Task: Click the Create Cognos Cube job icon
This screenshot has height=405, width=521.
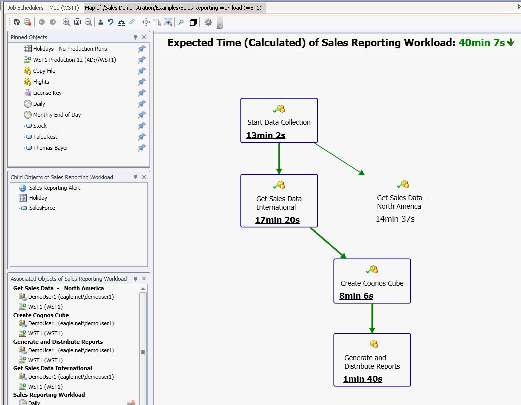Action: (x=372, y=269)
